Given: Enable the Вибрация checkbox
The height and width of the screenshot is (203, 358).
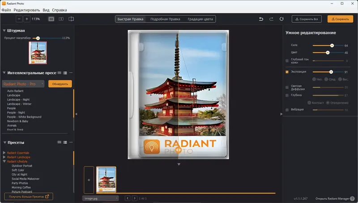Looking at the screenshot, I should pyautogui.click(x=287, y=110).
